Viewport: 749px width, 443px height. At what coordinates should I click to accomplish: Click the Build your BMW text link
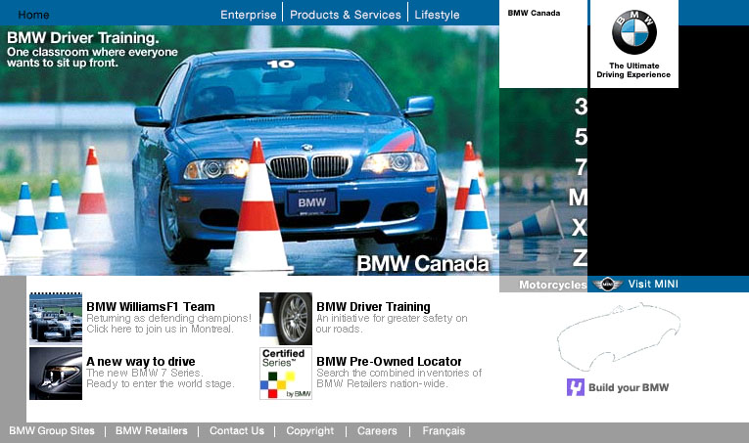[x=629, y=387]
